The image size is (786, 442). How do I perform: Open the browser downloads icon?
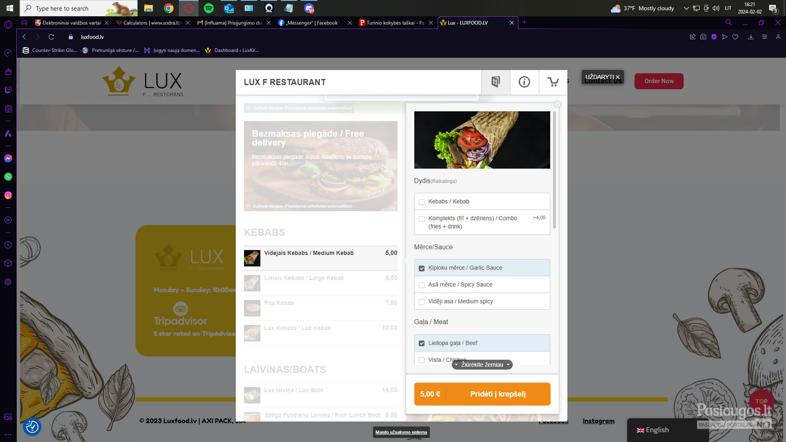(x=751, y=37)
